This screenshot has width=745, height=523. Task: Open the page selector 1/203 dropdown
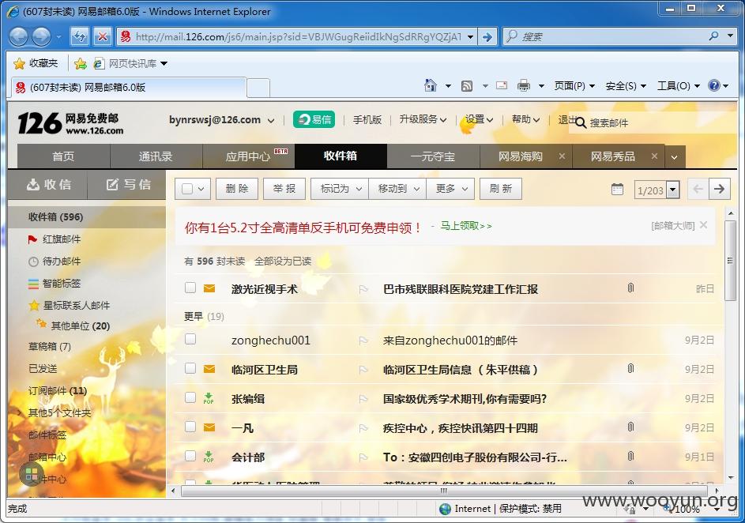[x=673, y=190]
